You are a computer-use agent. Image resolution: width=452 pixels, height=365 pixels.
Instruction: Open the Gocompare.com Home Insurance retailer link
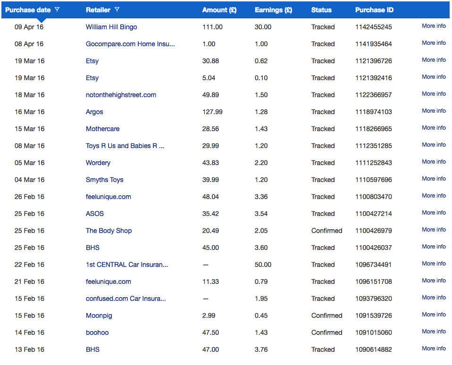point(130,44)
